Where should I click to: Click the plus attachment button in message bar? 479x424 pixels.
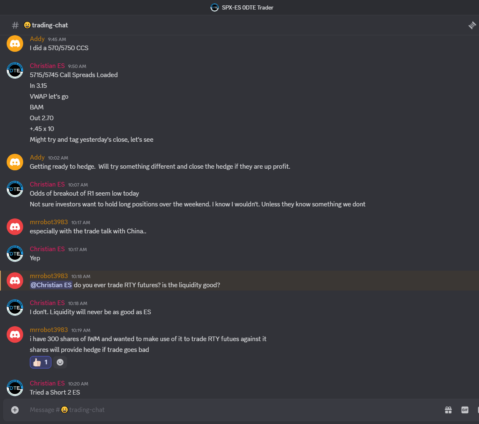tap(15, 410)
